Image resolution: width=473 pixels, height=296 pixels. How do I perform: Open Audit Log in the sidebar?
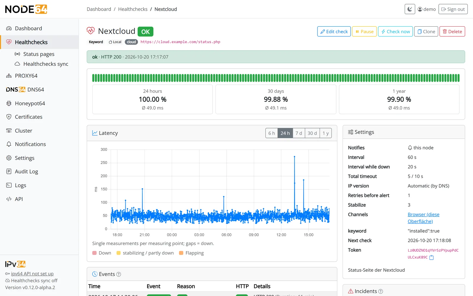click(x=39, y=172)
